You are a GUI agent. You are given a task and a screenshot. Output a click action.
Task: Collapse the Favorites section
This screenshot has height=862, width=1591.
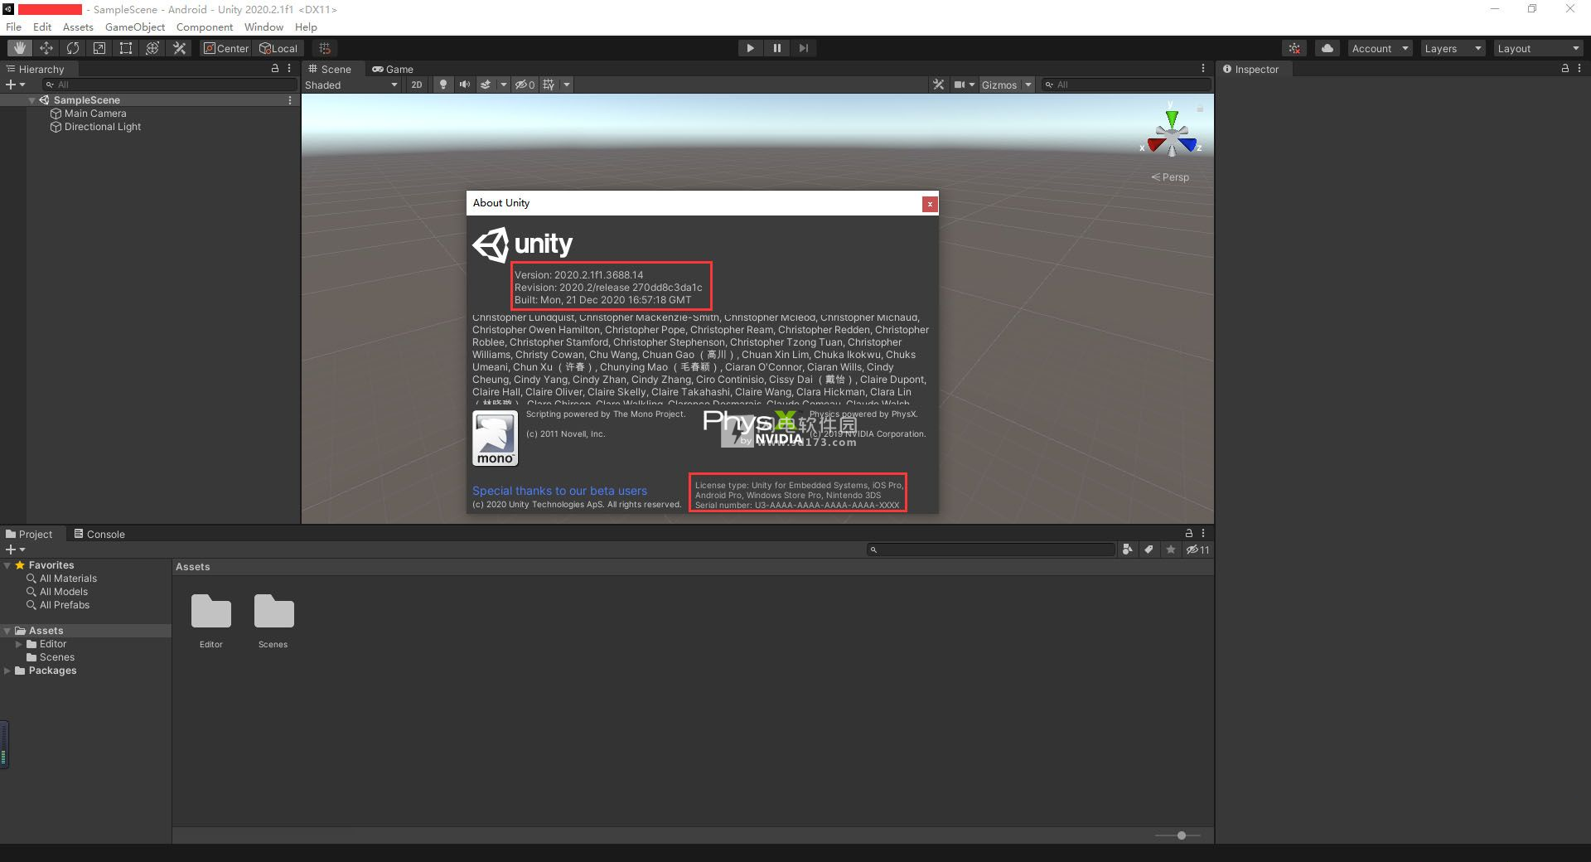[x=7, y=565]
